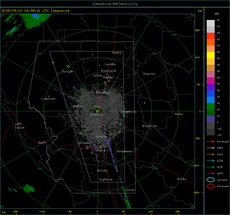230x215 pixels.
Task: Pick the orange 60-57 dBZ swatch
Action: (211, 42)
